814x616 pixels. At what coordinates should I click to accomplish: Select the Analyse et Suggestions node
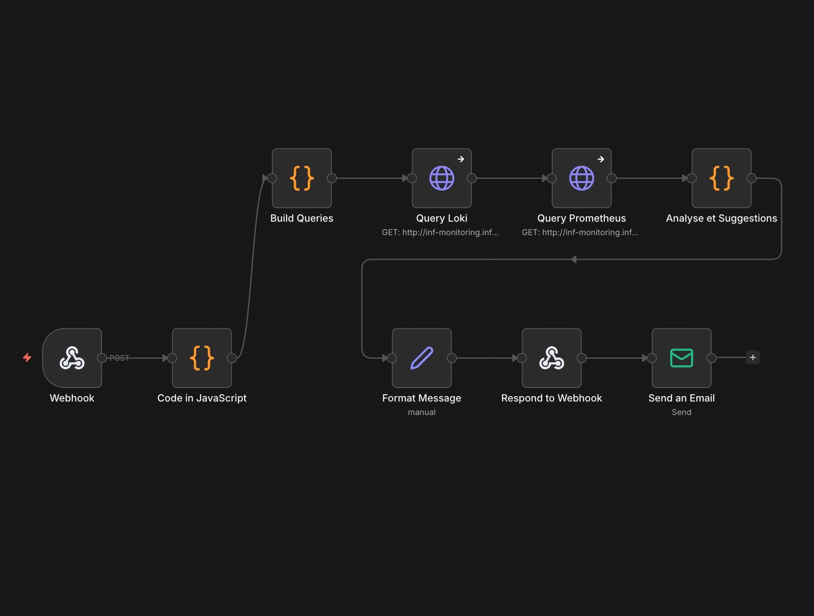click(x=721, y=178)
